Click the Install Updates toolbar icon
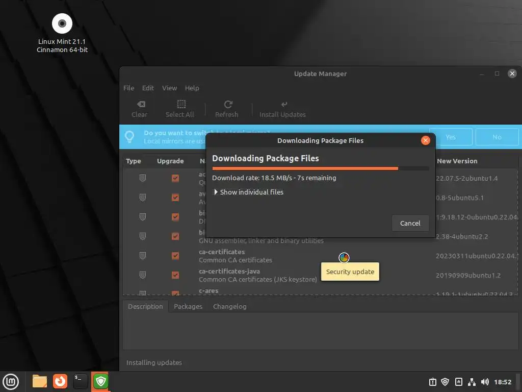This screenshot has height=392, width=522. point(284,104)
